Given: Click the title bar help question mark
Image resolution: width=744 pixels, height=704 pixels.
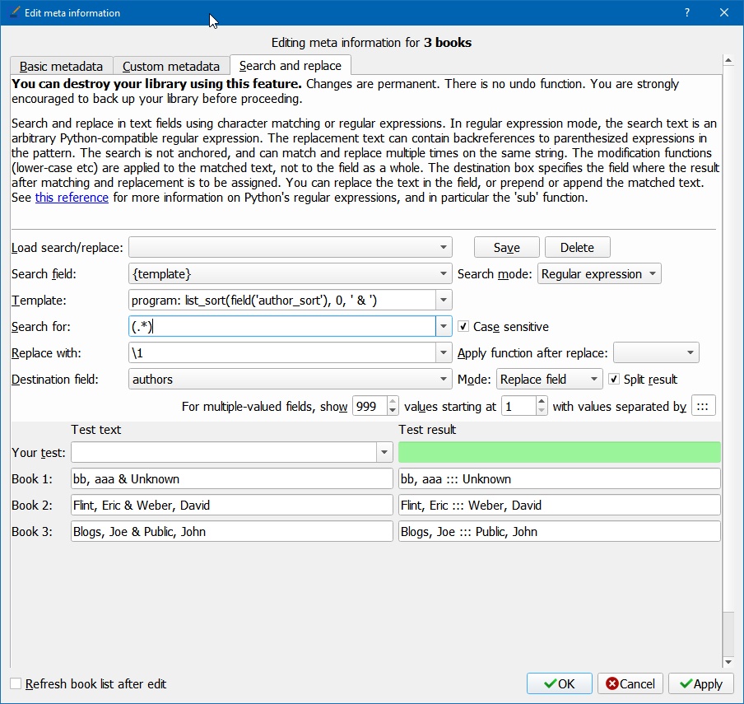Looking at the screenshot, I should (687, 12).
